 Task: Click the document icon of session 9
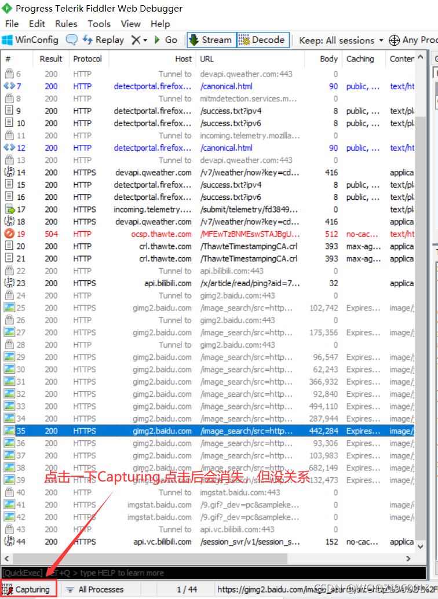tap(9, 111)
